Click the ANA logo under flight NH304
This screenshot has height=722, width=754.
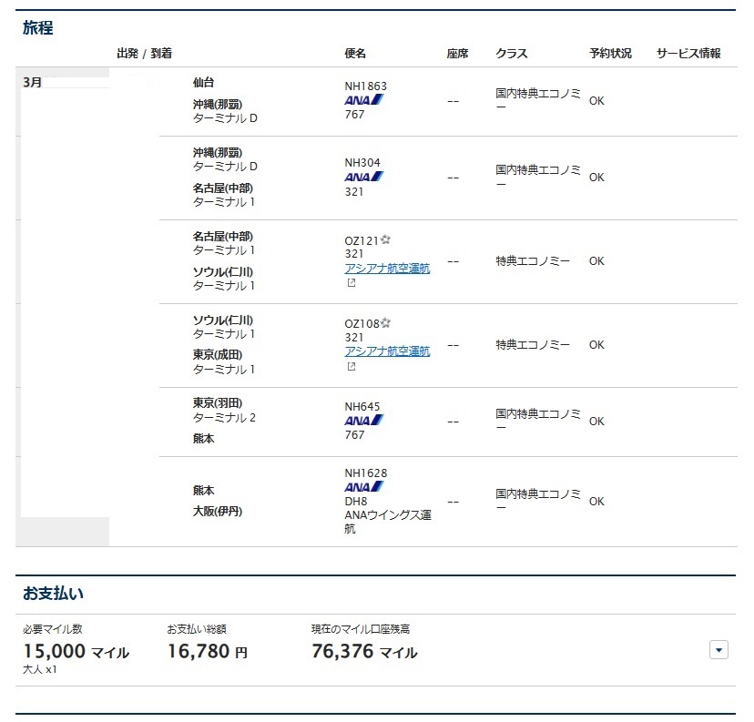(363, 177)
